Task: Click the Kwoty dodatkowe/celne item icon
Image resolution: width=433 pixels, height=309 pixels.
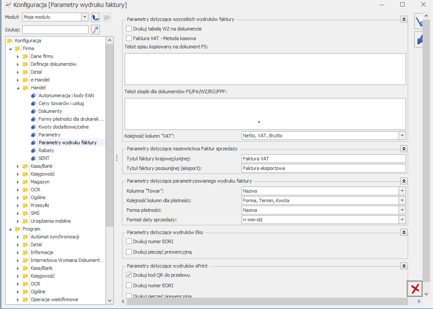Action: (34, 127)
